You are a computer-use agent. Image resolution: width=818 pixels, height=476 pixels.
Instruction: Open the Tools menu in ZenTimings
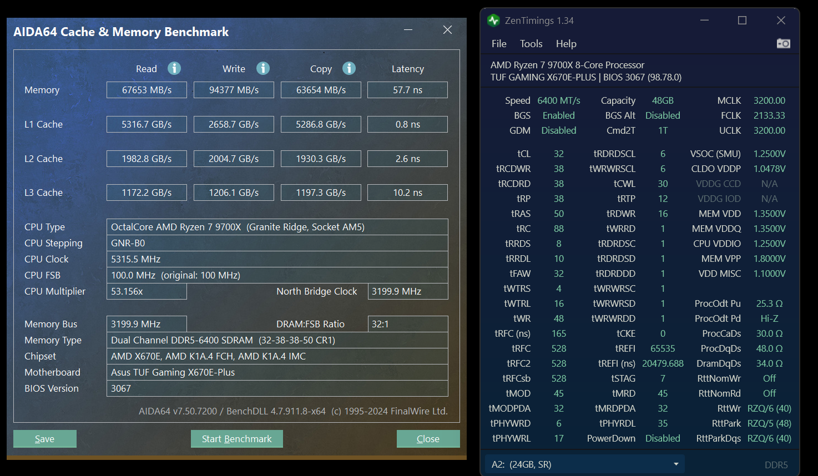[x=531, y=44]
